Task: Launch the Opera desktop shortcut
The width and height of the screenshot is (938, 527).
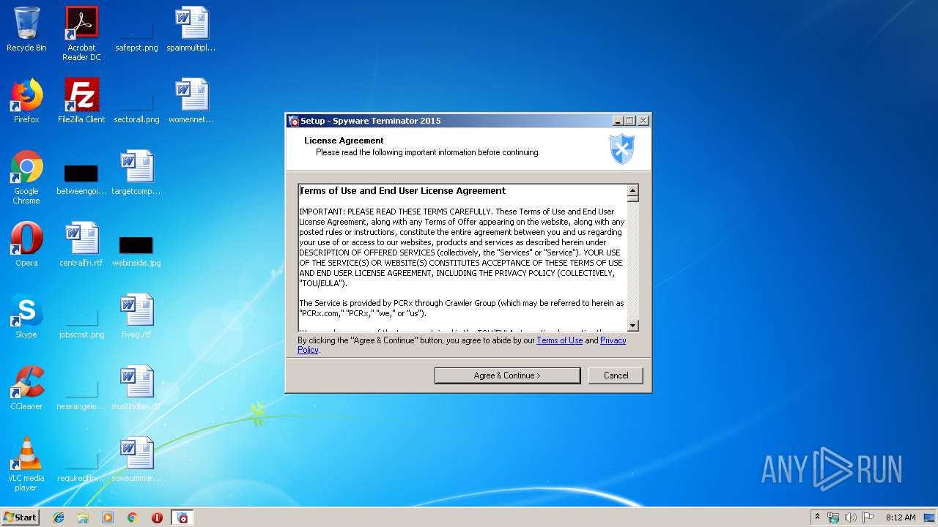Action: pos(26,244)
